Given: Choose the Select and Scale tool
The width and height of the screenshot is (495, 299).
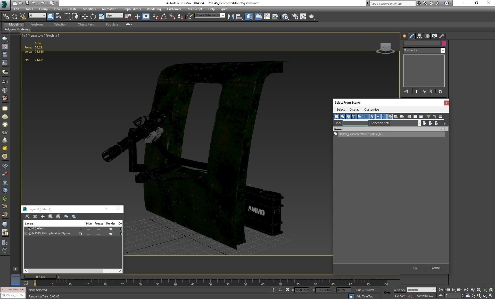Looking at the screenshot, I should click(x=101, y=16).
